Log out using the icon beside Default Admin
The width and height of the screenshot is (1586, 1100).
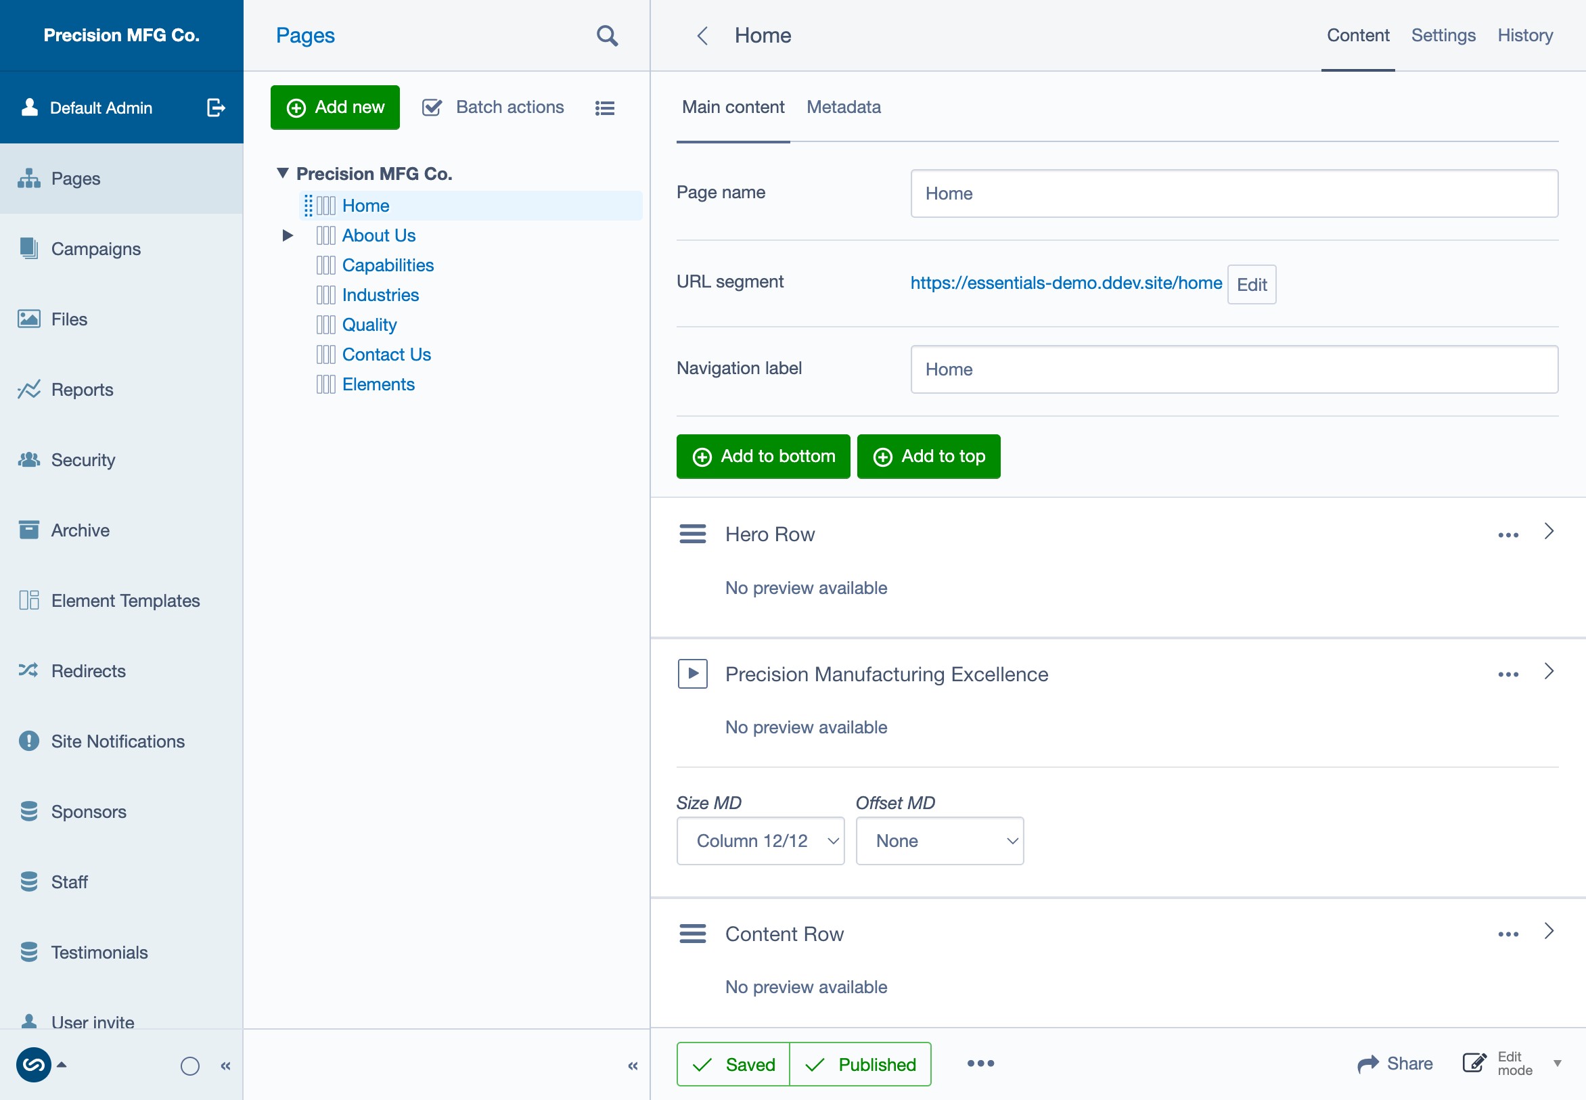216,108
